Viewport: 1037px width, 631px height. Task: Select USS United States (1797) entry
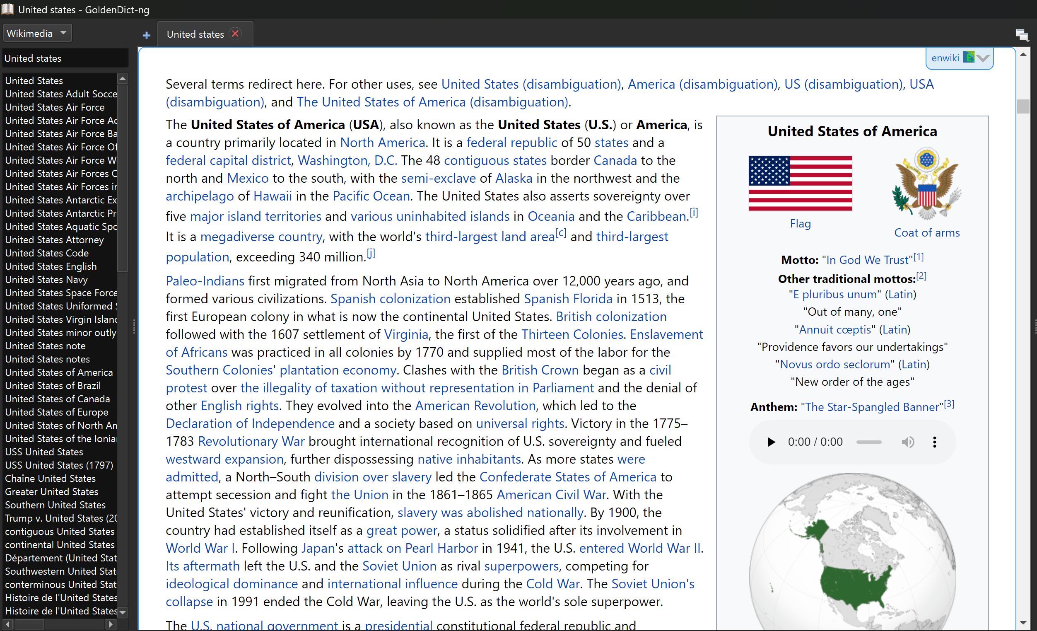click(59, 465)
